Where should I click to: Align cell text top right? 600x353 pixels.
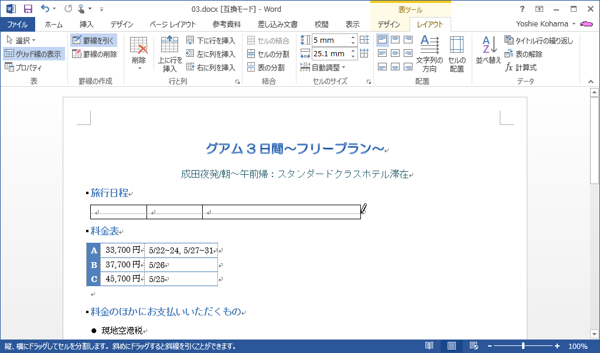pyautogui.click(x=408, y=40)
